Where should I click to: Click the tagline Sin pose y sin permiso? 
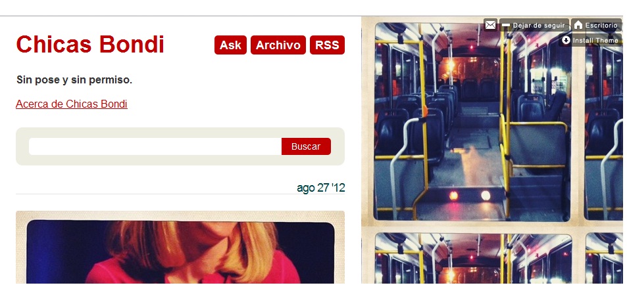tap(74, 80)
